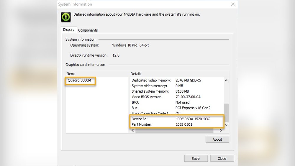The image size is (295, 166).
Task: Select the Display tab
Action: (x=69, y=30)
